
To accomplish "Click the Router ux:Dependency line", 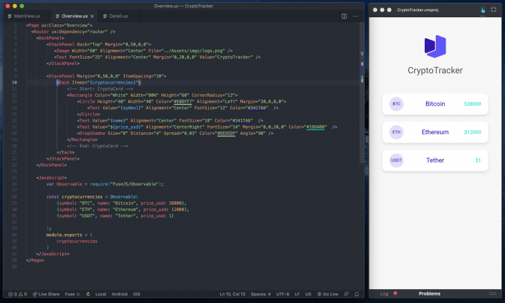I will point(73,32).
